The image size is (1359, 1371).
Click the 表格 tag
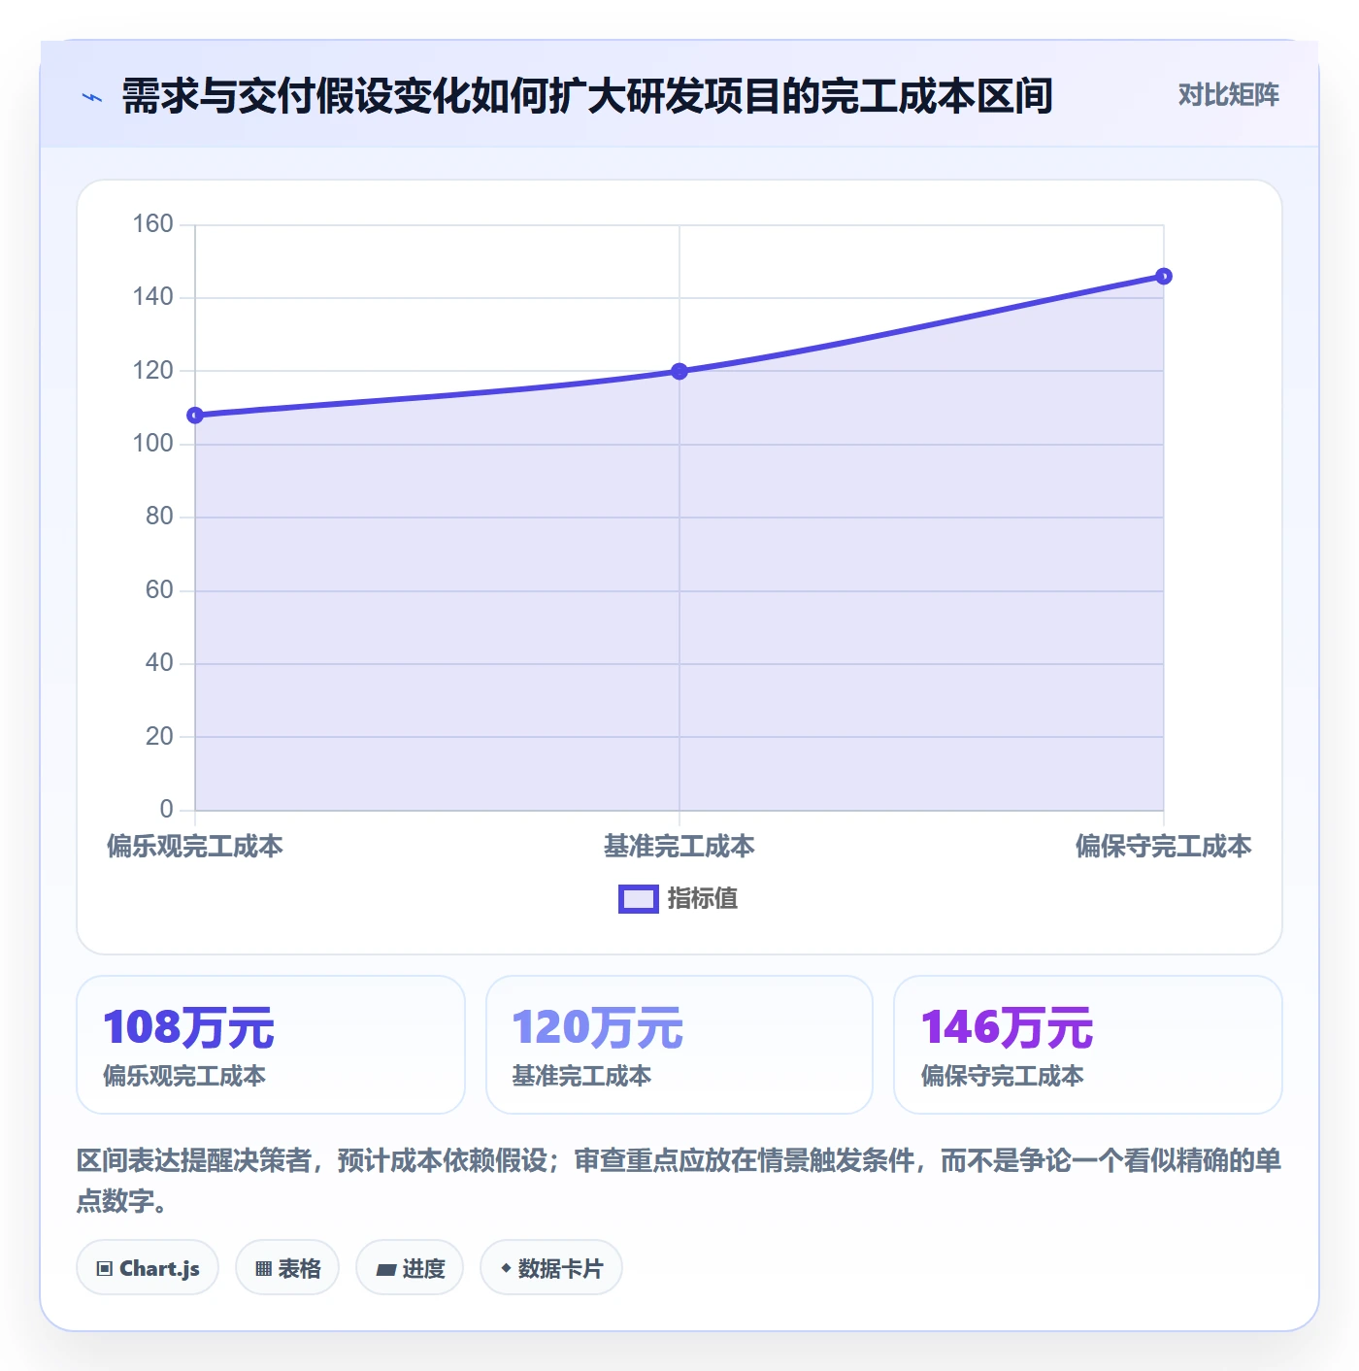[287, 1268]
